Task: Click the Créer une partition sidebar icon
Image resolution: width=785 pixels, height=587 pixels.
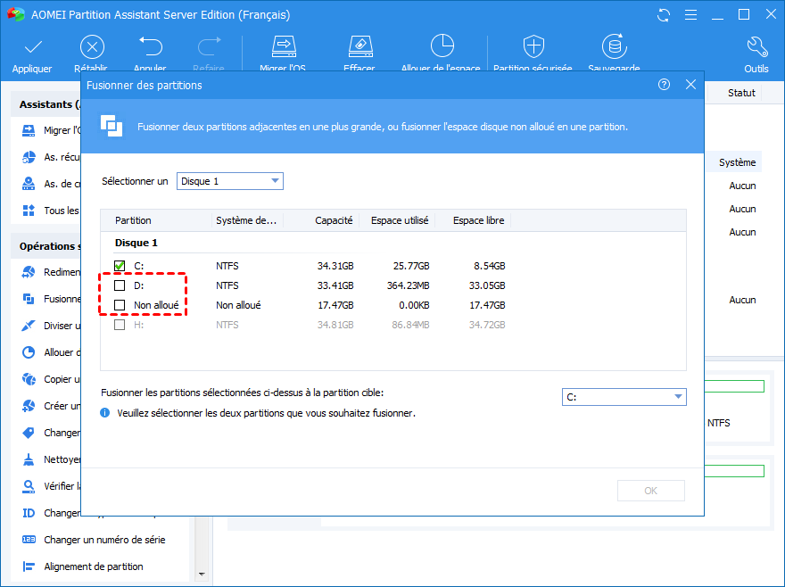Action: (29, 406)
